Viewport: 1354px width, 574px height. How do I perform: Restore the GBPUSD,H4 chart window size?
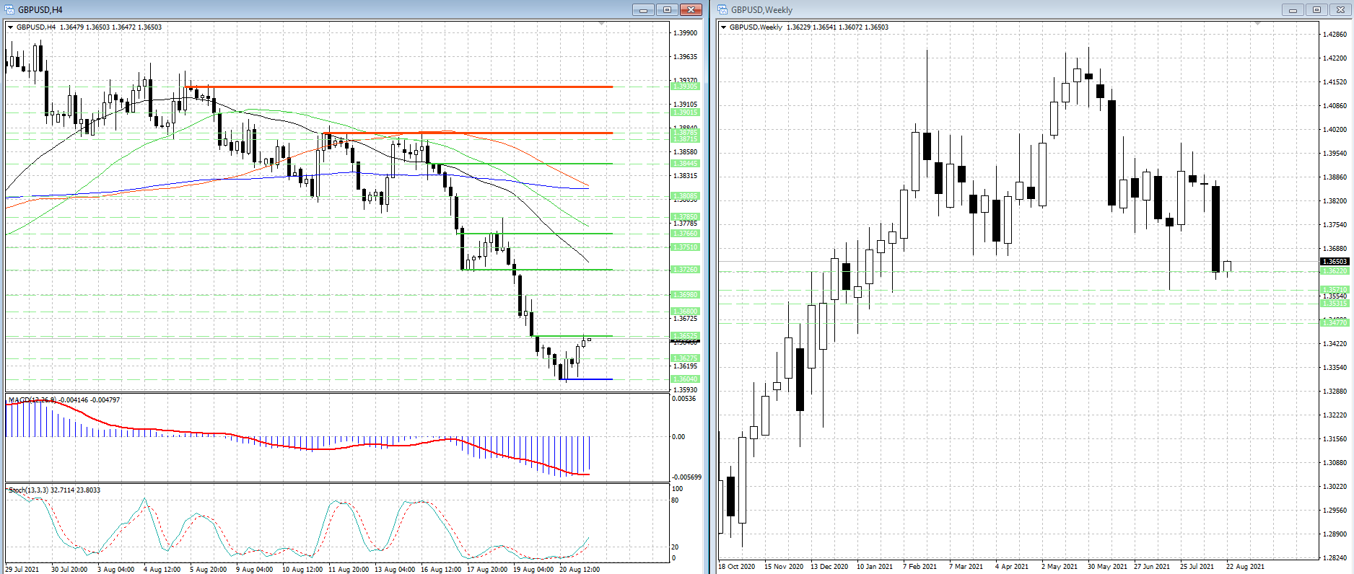tap(666, 10)
